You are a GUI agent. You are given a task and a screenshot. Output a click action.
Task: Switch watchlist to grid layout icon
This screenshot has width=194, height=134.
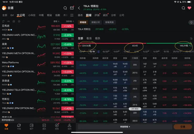point(14,21)
